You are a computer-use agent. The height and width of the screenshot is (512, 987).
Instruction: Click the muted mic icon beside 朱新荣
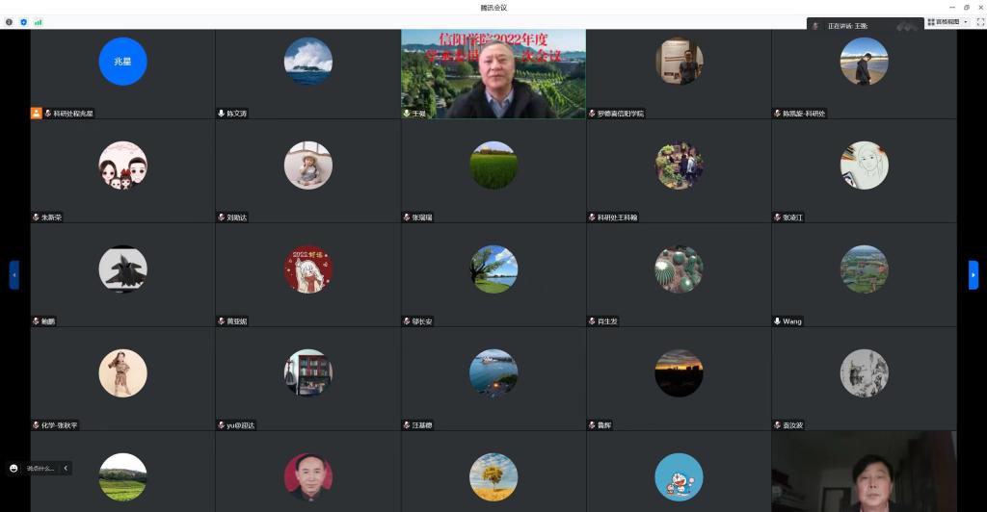click(36, 218)
